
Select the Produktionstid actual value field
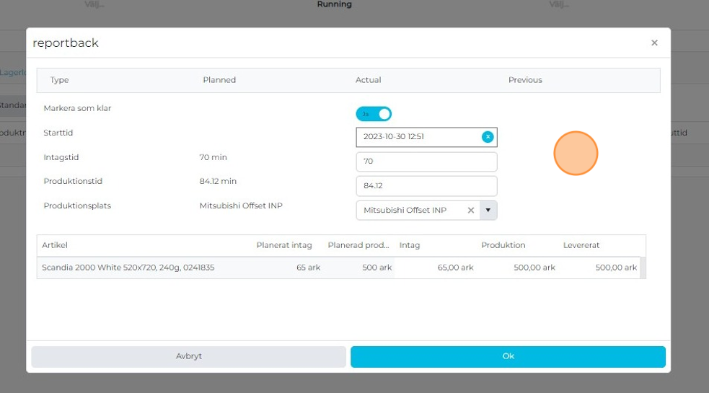click(x=426, y=186)
